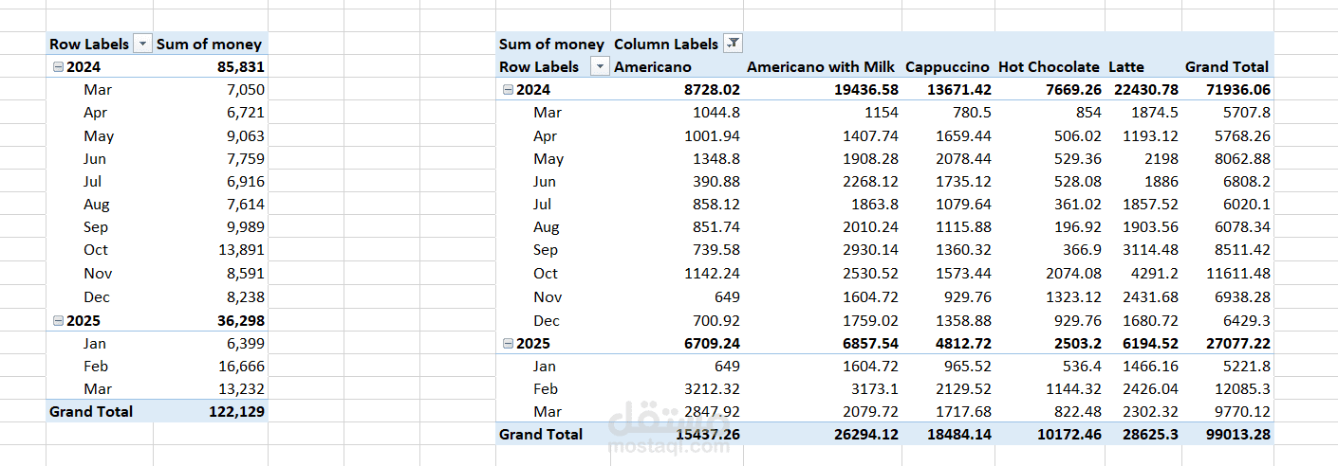Select the cell with value 9,063

click(x=244, y=135)
